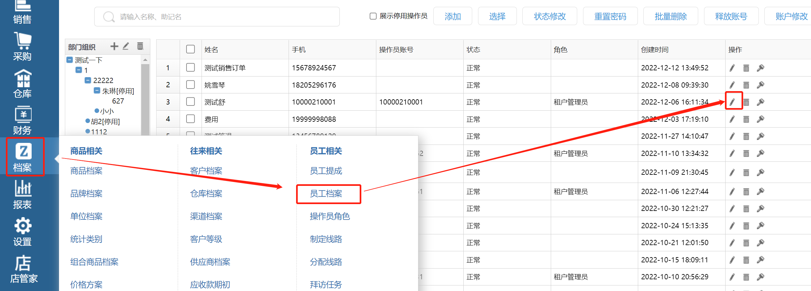This screenshot has width=811, height=291.
Task: Delete department with trash icon in 部门组织
Action: [140, 46]
